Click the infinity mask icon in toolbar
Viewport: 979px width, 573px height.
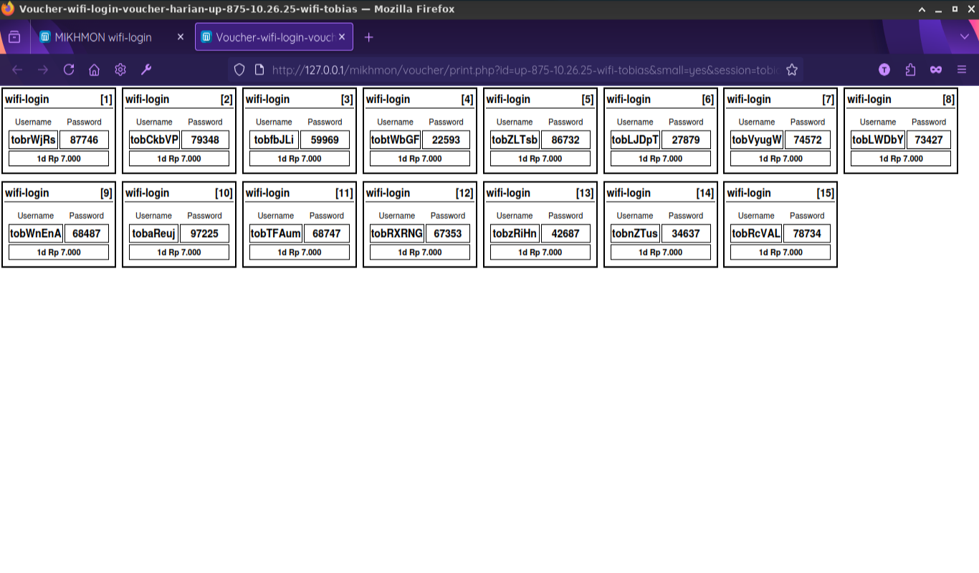pos(936,69)
